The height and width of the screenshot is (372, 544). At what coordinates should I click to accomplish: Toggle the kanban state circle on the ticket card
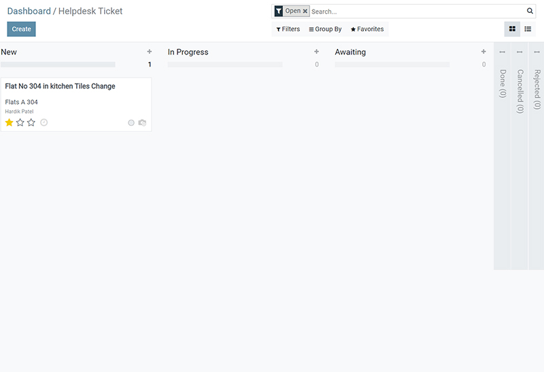(x=131, y=123)
